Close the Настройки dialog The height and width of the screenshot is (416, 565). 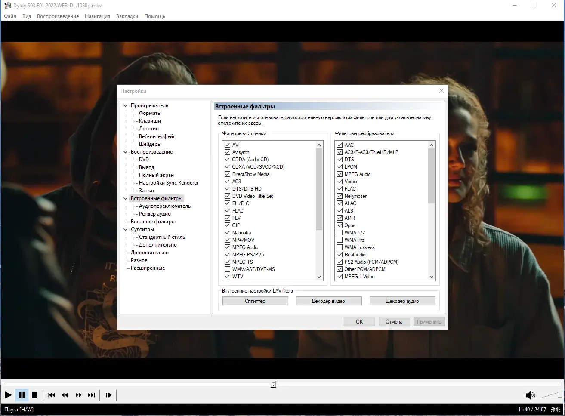tap(441, 91)
